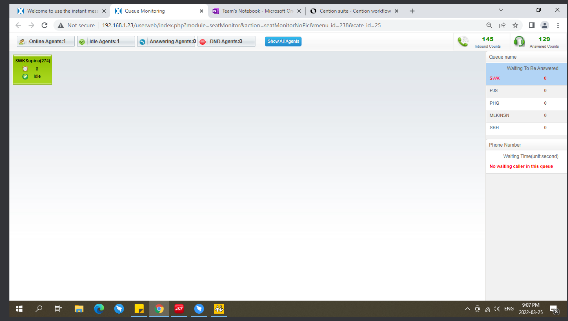Choose the MLK/NSN queue row
This screenshot has height=321, width=568.
tap(526, 116)
